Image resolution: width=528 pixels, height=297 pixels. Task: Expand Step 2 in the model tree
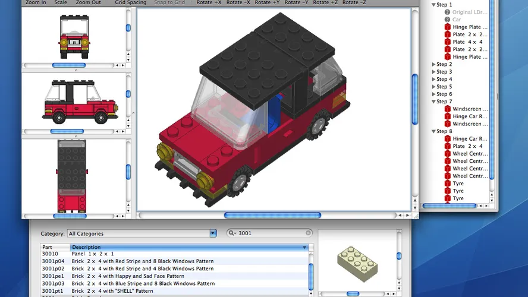[433, 64]
